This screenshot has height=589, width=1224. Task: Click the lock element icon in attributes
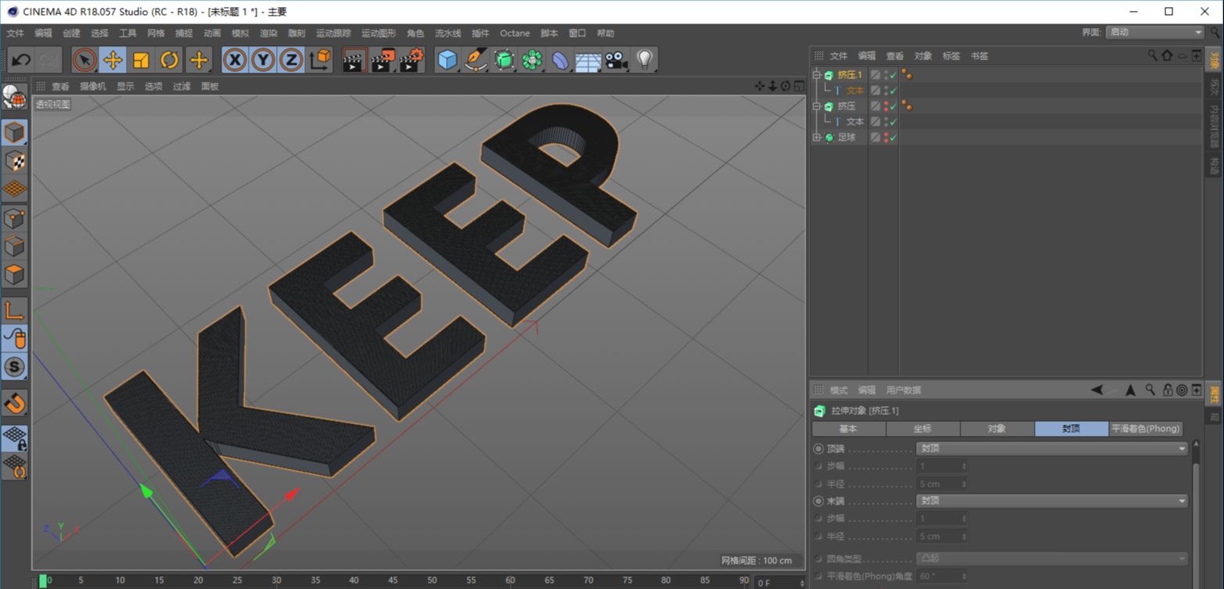pos(1167,390)
